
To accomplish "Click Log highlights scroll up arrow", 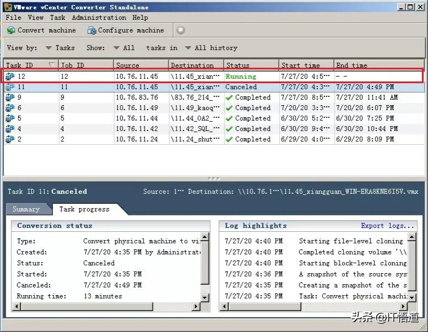I will click(x=411, y=237).
